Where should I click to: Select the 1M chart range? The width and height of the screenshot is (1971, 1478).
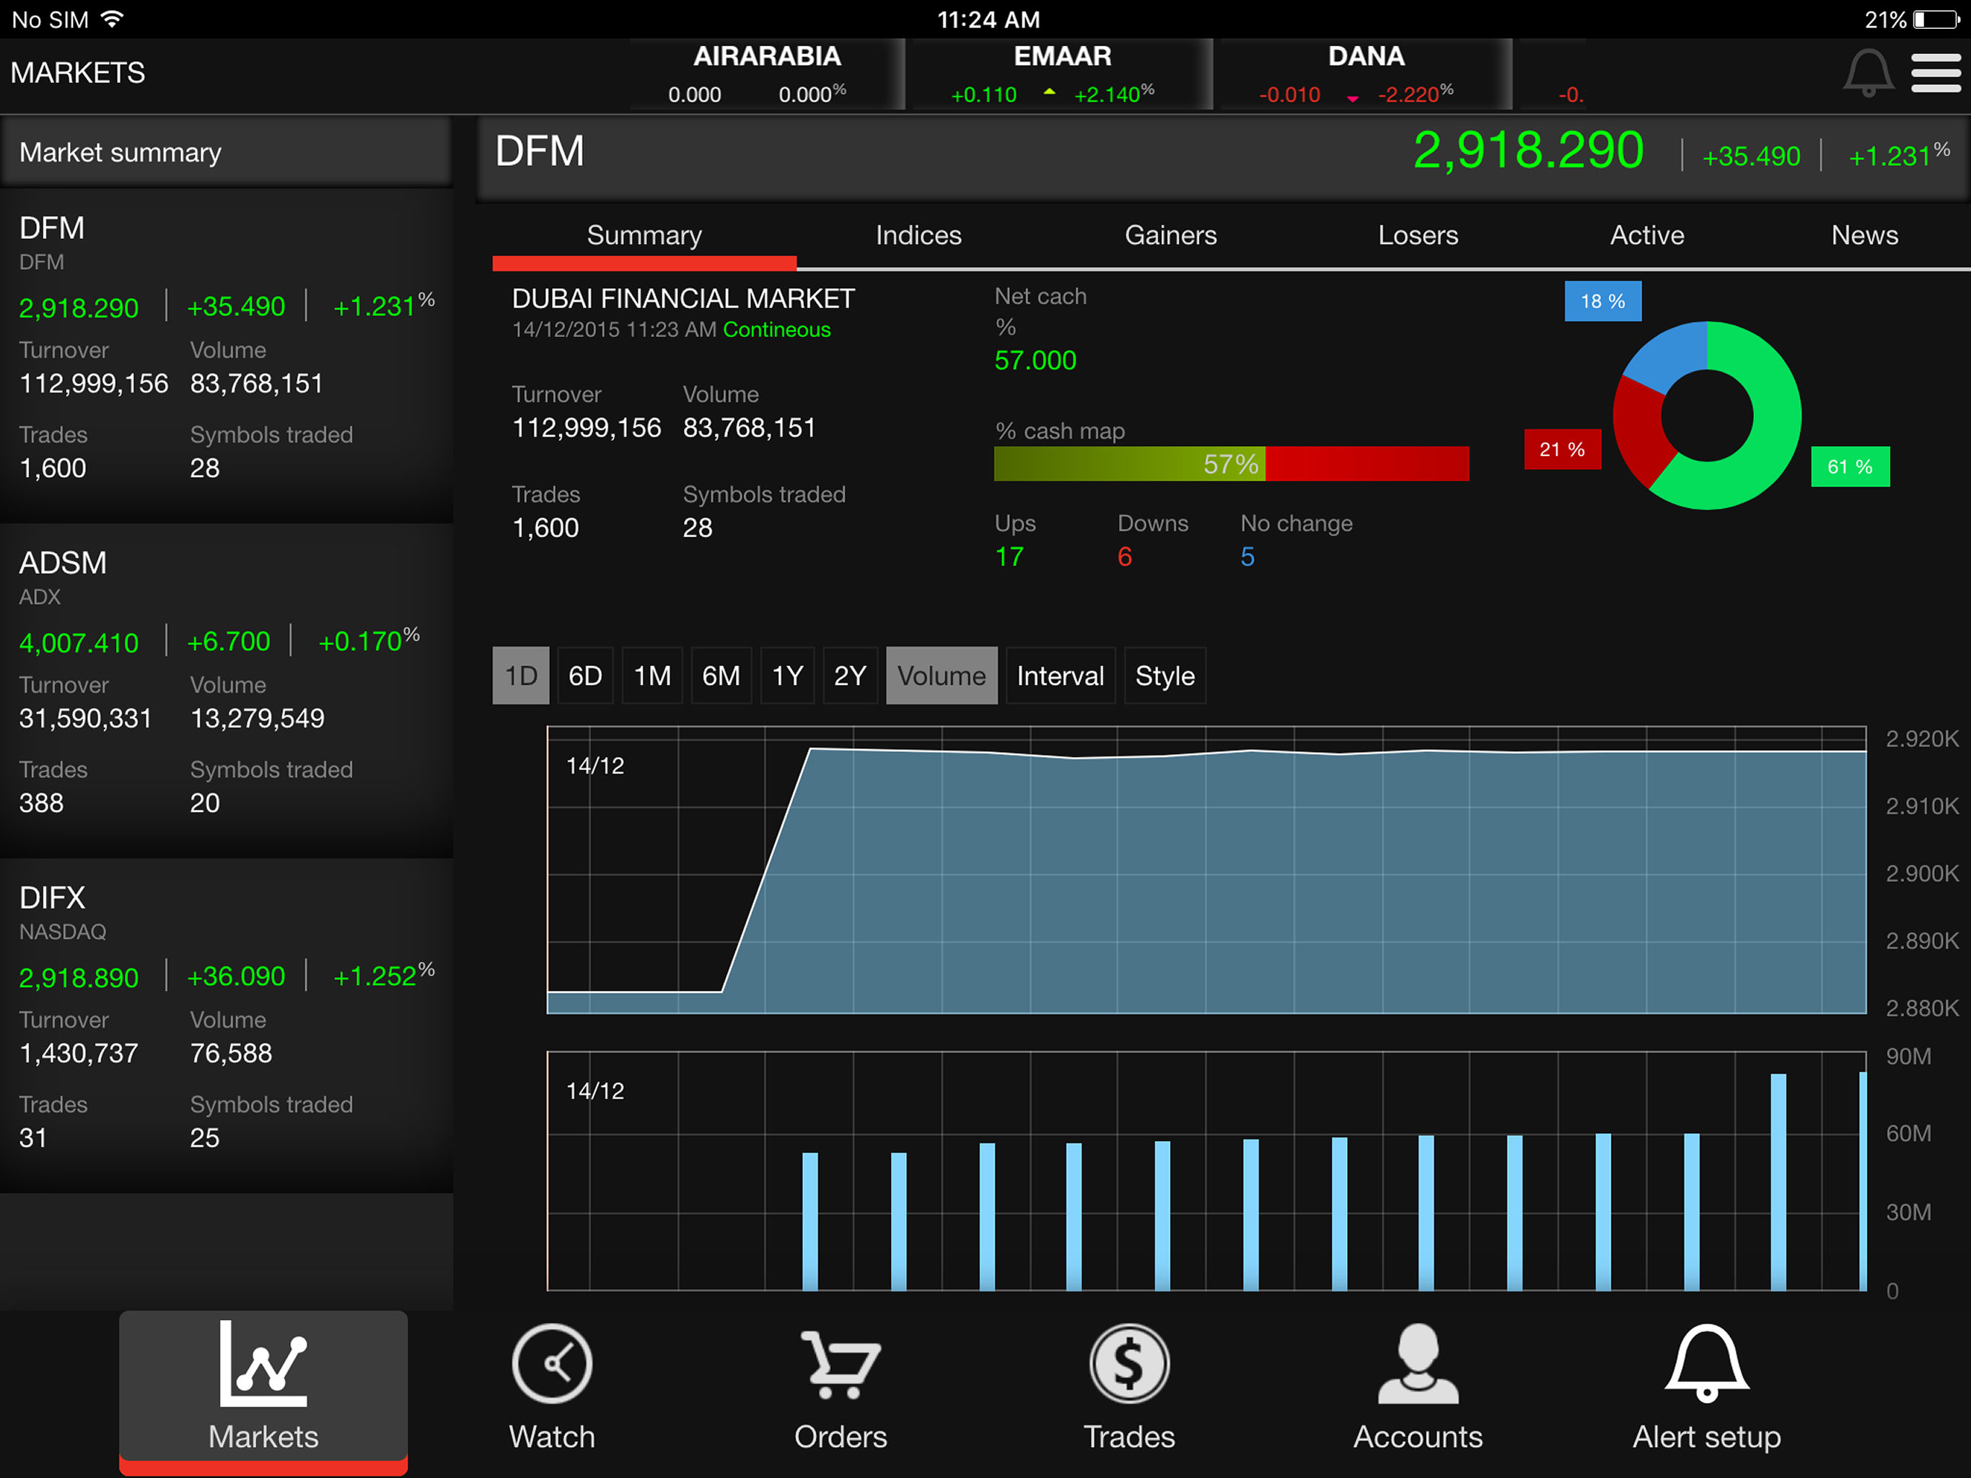point(652,675)
